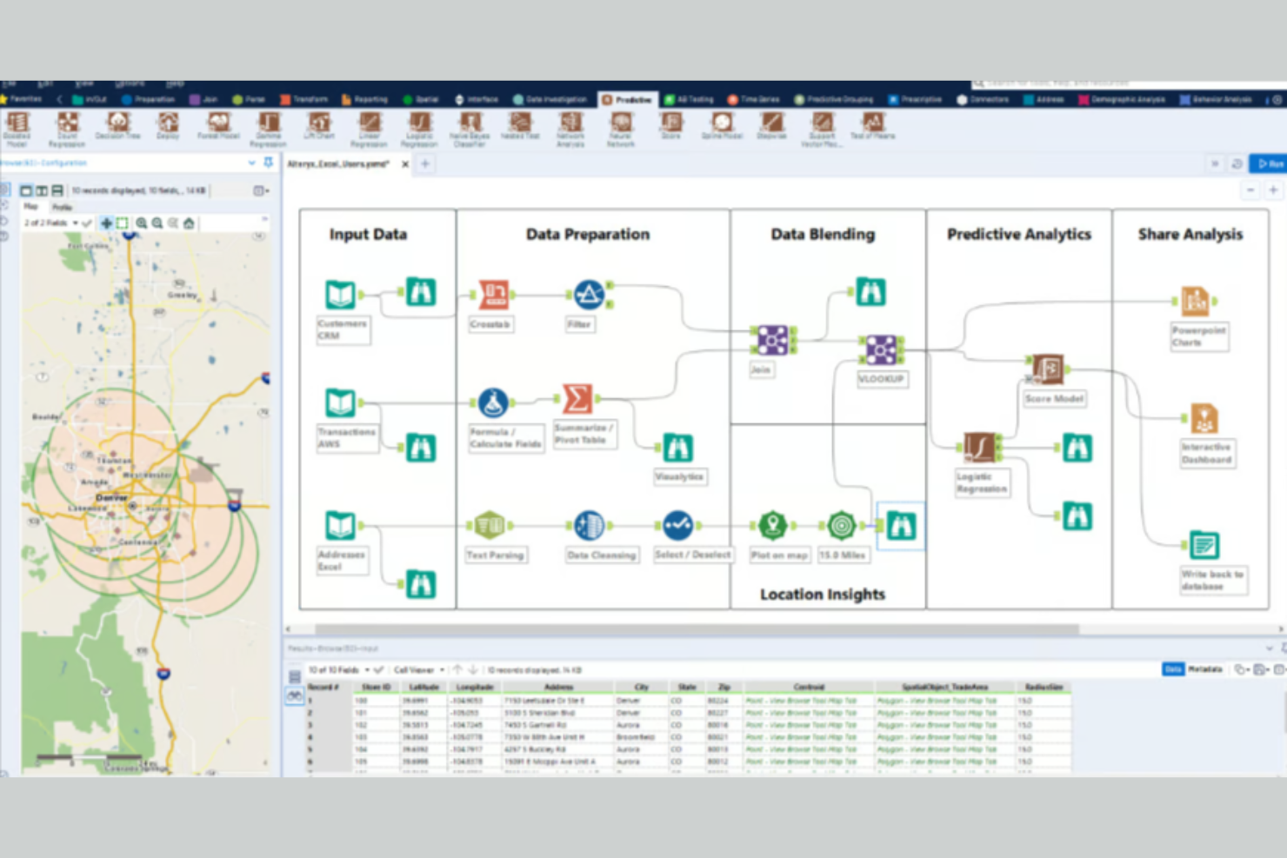This screenshot has width=1287, height=858.
Task: Select the Support Vector Machine tool
Action: pos(822,129)
